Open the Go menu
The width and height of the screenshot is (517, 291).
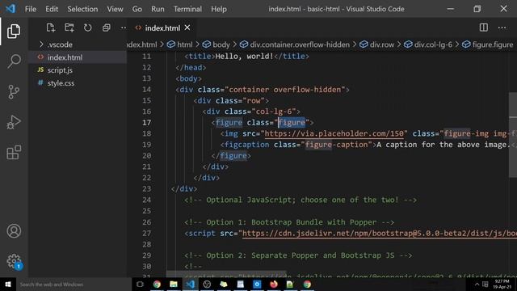[137, 9]
